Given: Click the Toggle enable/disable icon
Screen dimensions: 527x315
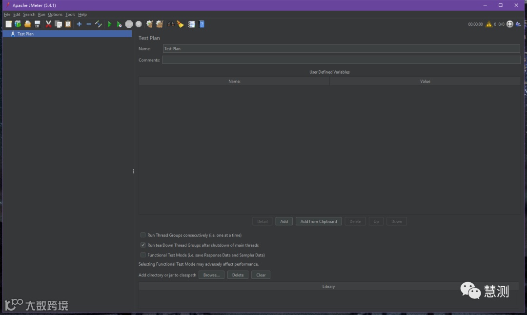Looking at the screenshot, I should pos(99,24).
